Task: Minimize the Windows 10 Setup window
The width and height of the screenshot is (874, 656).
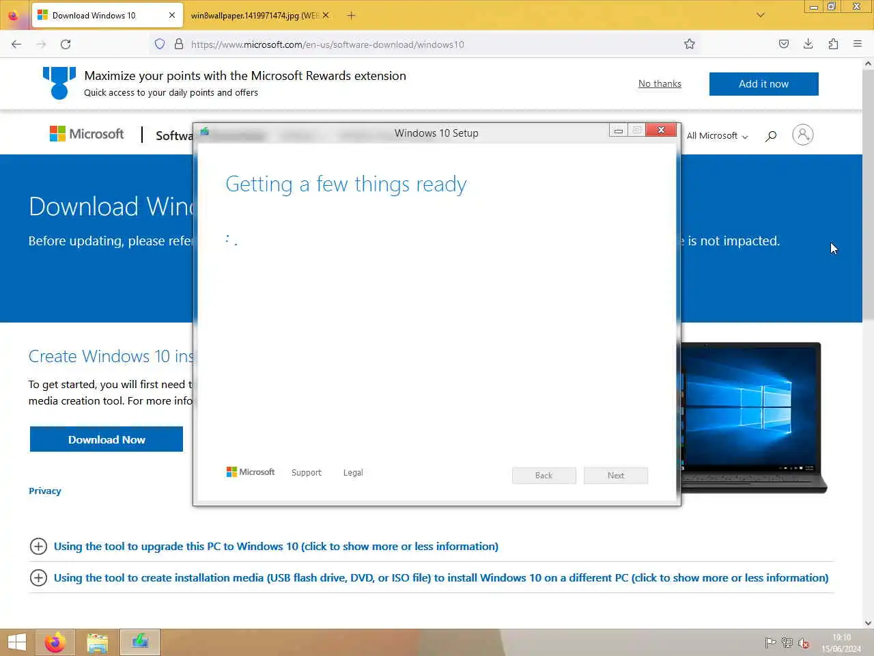Action: click(619, 131)
